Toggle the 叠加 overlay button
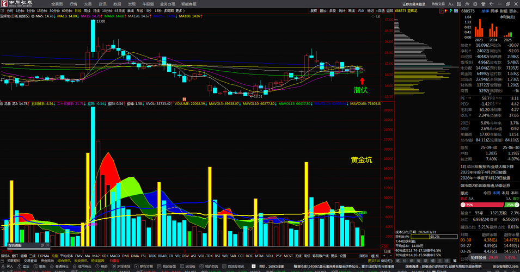Screen dimensions: 520x272 coord(323,11)
